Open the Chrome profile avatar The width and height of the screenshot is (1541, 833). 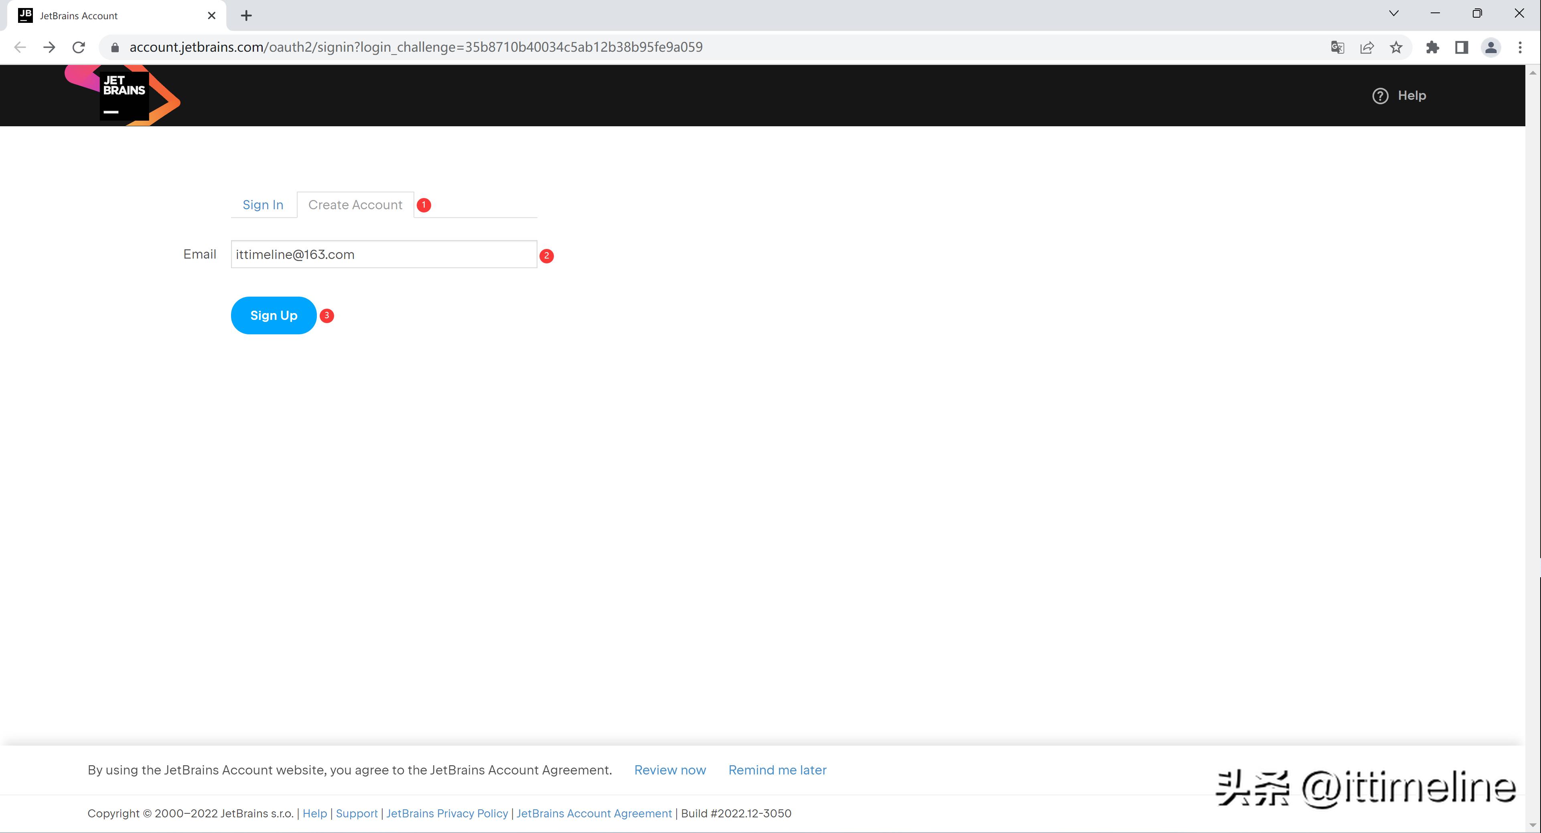click(x=1491, y=47)
